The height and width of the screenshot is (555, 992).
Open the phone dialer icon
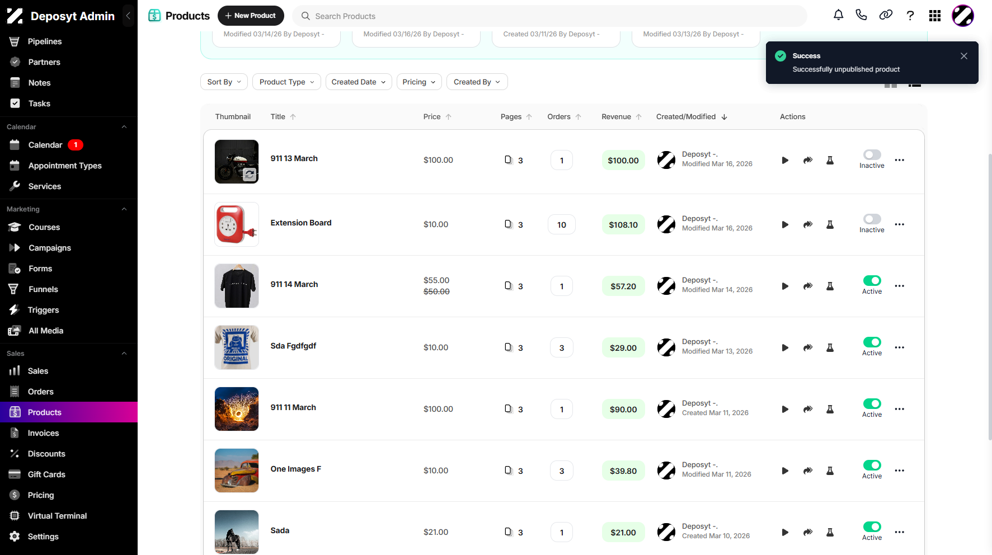[x=861, y=15]
